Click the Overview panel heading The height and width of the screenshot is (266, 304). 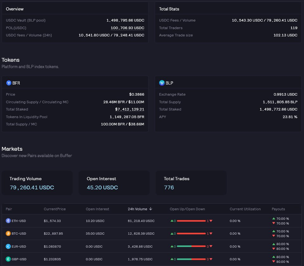coord(15,9)
